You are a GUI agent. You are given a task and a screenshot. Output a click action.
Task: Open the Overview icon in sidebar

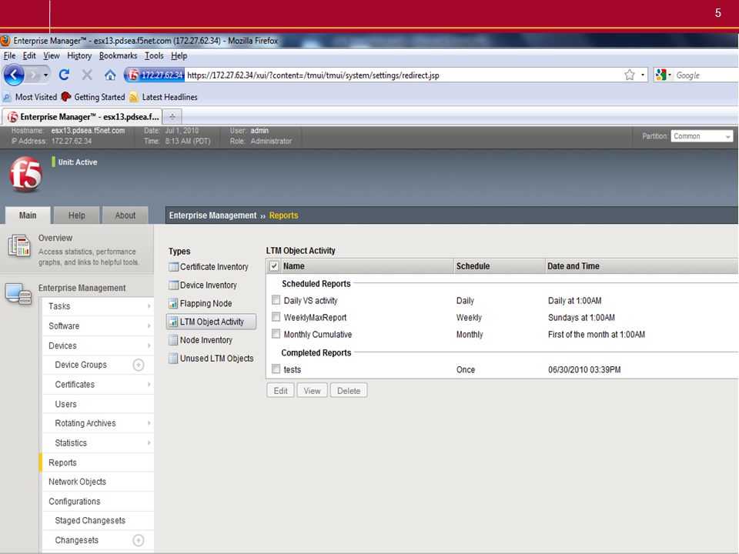click(x=18, y=246)
